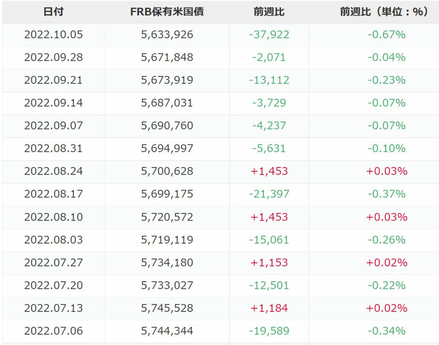Screen dimensions: 439x345
Task: Select the date cell 2022.07.20
Action: pos(54,285)
